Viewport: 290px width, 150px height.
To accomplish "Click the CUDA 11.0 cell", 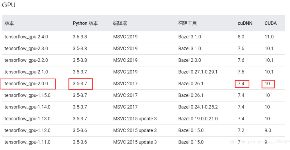I will (269, 37).
